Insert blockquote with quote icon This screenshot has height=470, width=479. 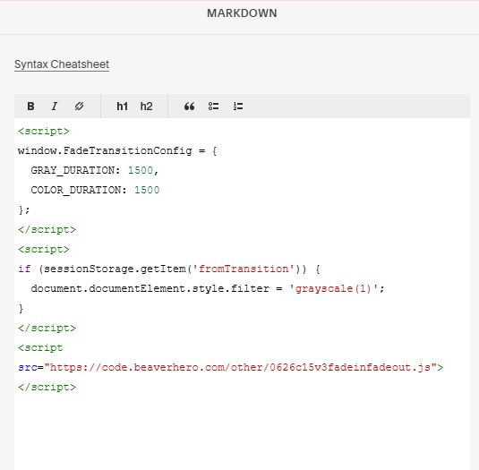pos(190,107)
